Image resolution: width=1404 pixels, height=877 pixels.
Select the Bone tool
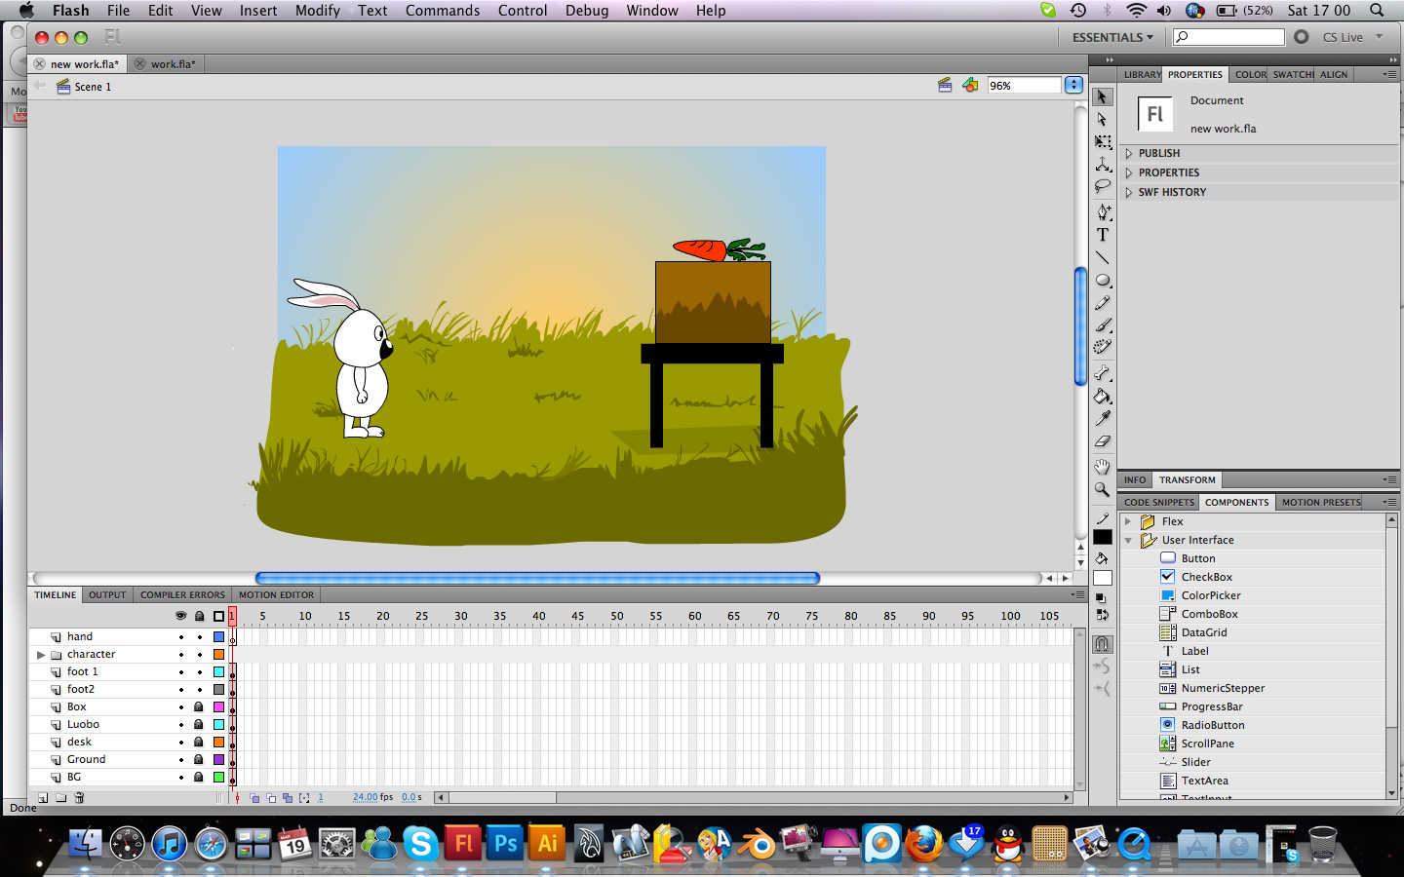(1103, 371)
